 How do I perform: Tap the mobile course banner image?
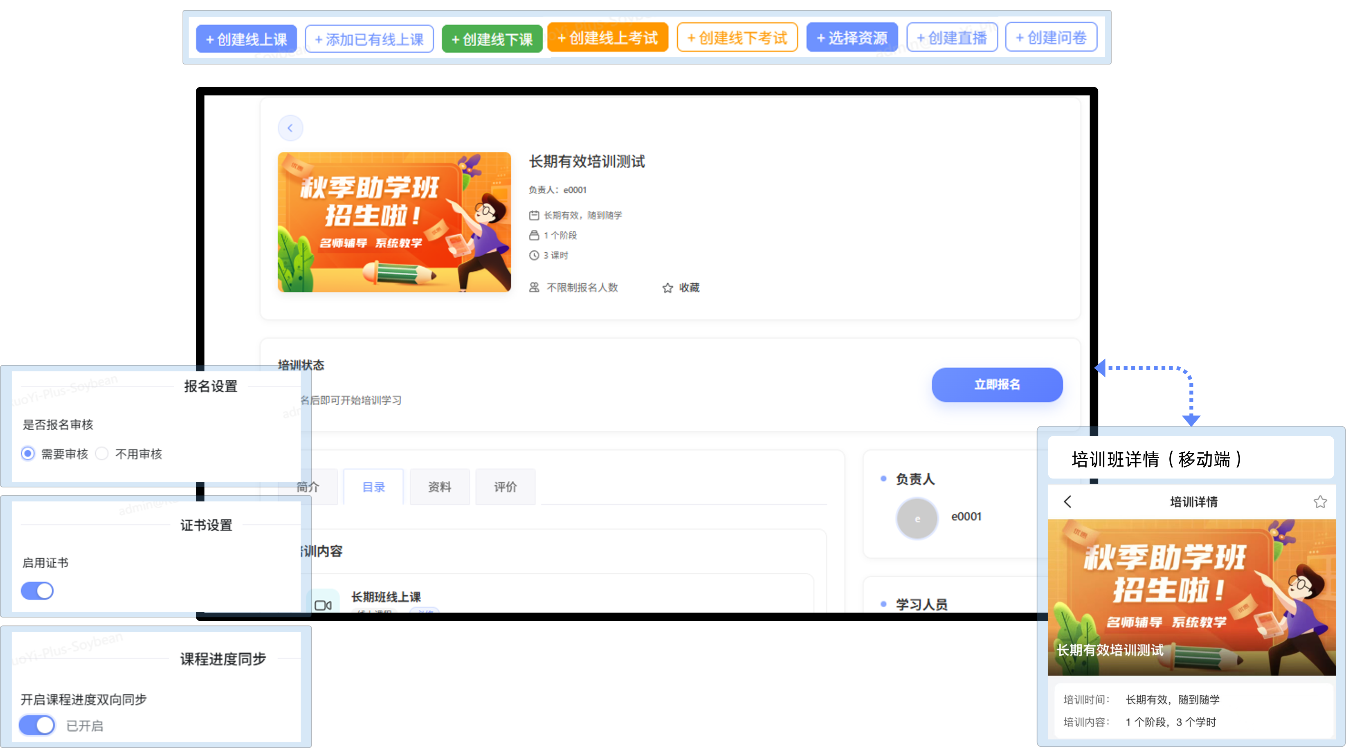pyautogui.click(x=1191, y=597)
